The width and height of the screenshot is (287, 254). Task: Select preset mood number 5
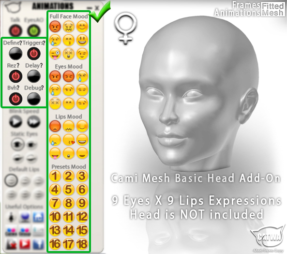point(69,189)
